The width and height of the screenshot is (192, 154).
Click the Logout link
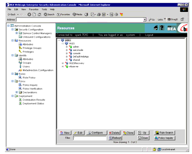pyautogui.click(x=149, y=35)
